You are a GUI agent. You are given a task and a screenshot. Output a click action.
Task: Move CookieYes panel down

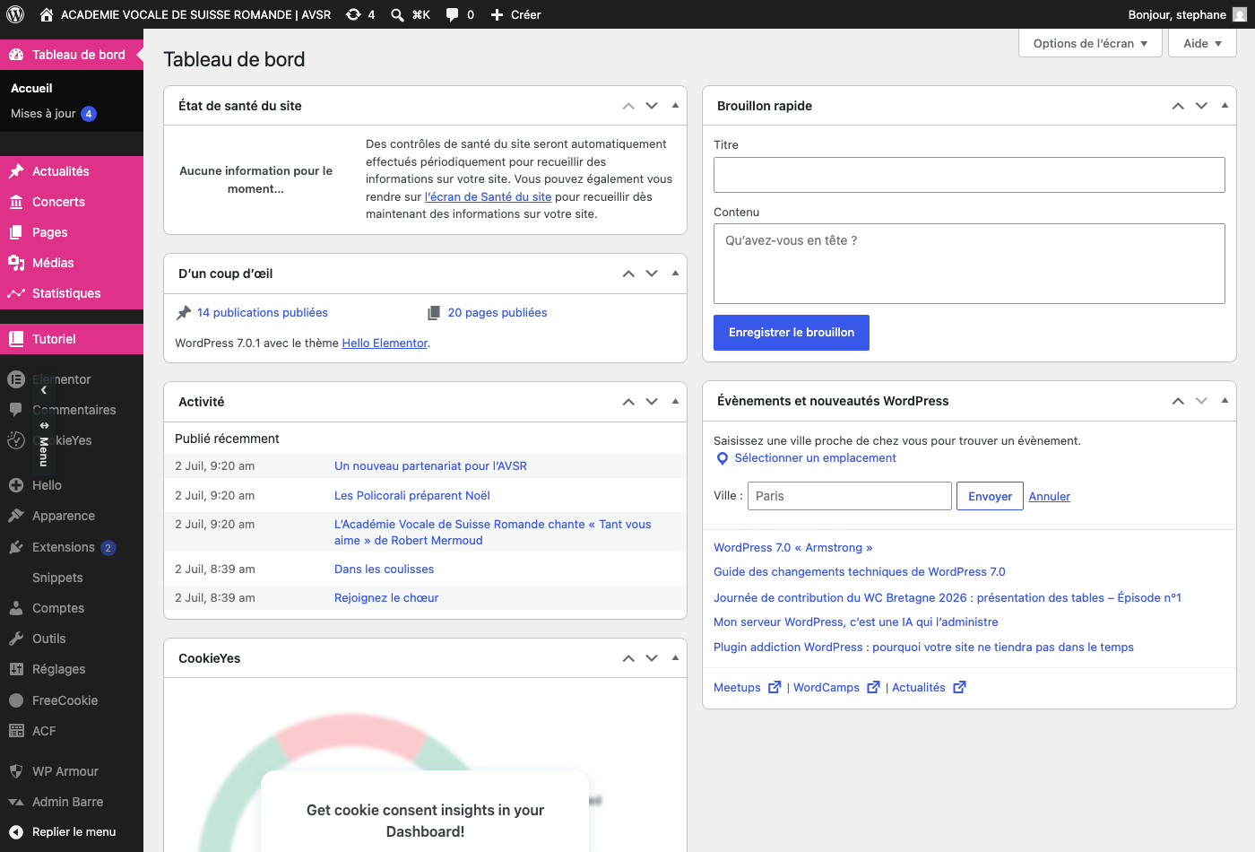652,658
